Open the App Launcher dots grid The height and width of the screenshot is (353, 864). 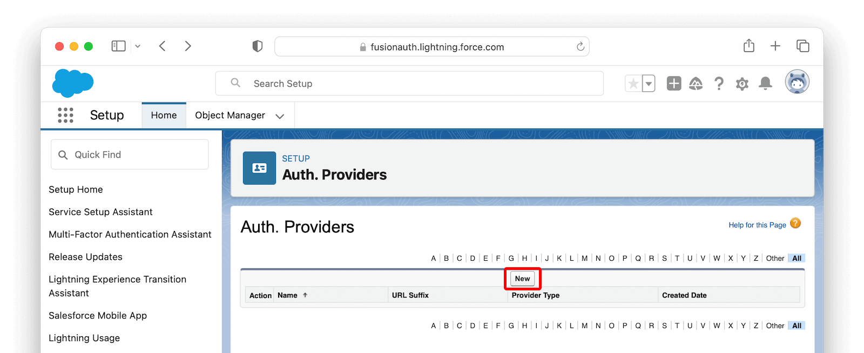(x=65, y=115)
